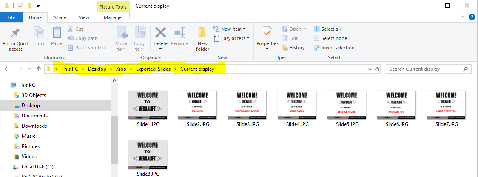Select Pictures in navigation pane
Viewport: 478px width, 177px height.
pyautogui.click(x=31, y=146)
